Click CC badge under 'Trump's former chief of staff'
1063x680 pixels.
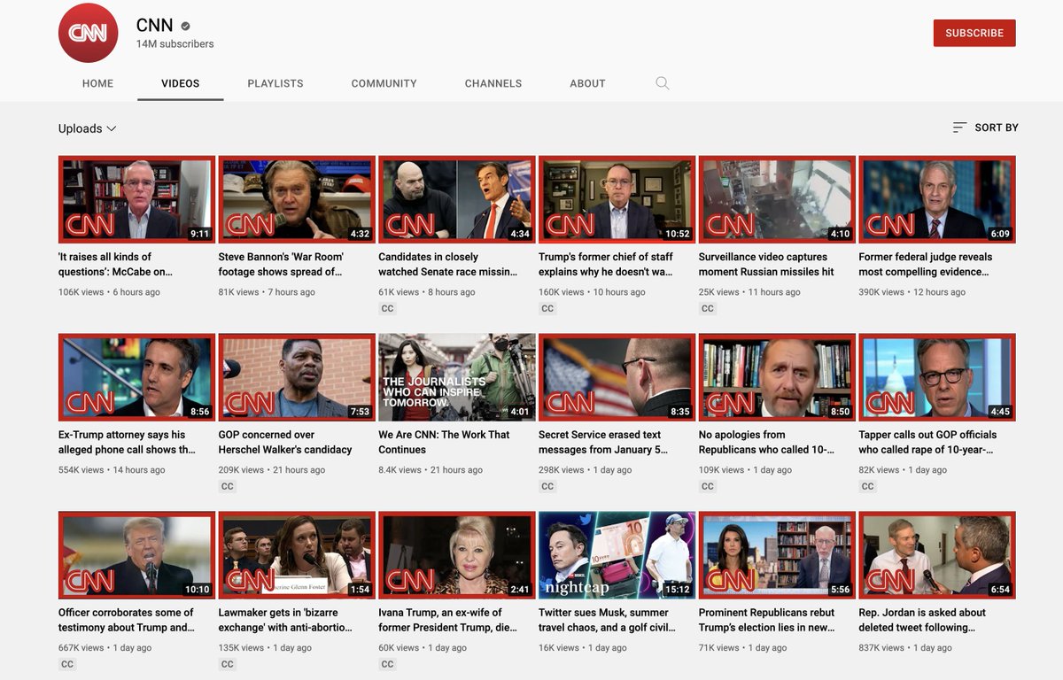pos(547,309)
